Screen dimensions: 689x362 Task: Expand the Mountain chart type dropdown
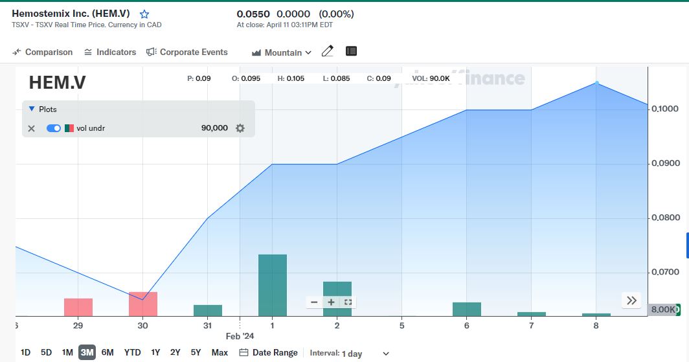tap(281, 52)
